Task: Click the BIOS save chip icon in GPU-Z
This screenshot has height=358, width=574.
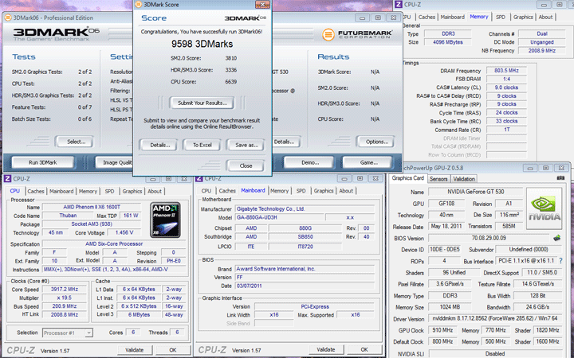Action: pyautogui.click(x=556, y=238)
